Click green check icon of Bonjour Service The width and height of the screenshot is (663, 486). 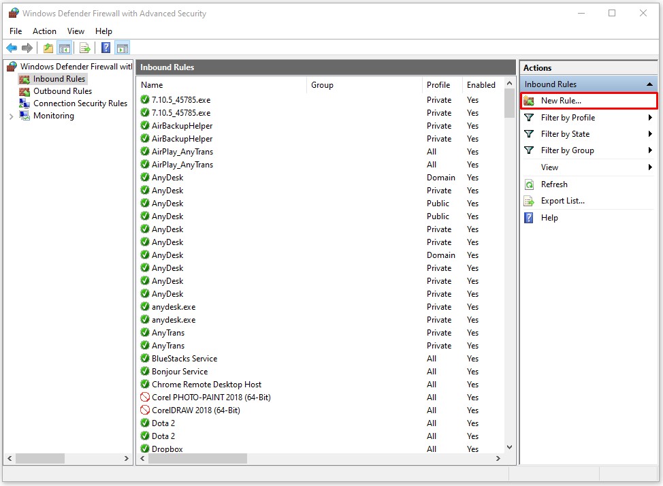[x=145, y=372]
